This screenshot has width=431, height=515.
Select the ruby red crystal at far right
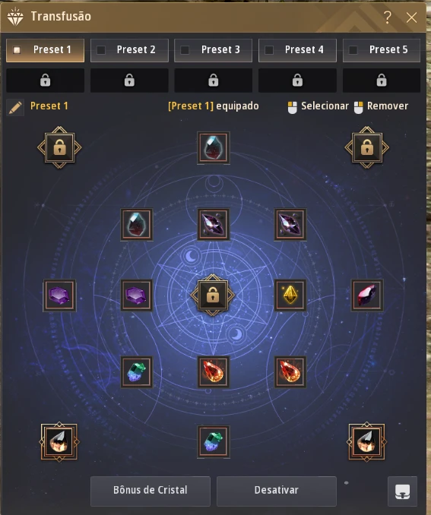click(367, 295)
